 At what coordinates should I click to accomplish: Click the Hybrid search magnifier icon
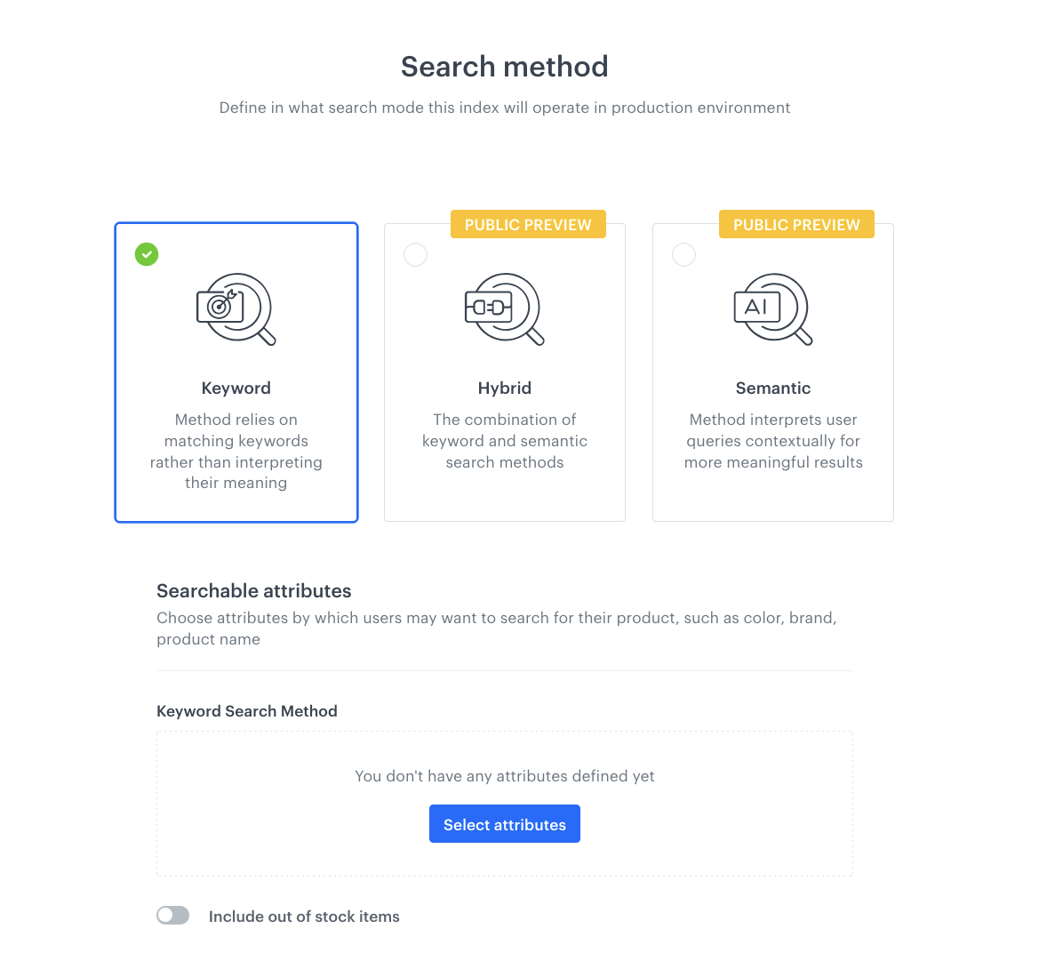(x=505, y=309)
